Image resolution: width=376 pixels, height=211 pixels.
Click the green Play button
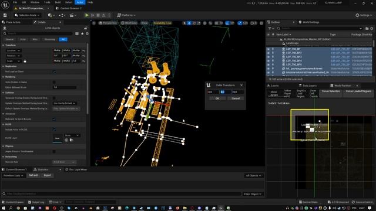pyautogui.click(x=87, y=15)
